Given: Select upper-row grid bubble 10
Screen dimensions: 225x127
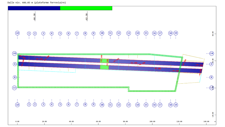Looking at the screenshot, I should click(102, 33).
